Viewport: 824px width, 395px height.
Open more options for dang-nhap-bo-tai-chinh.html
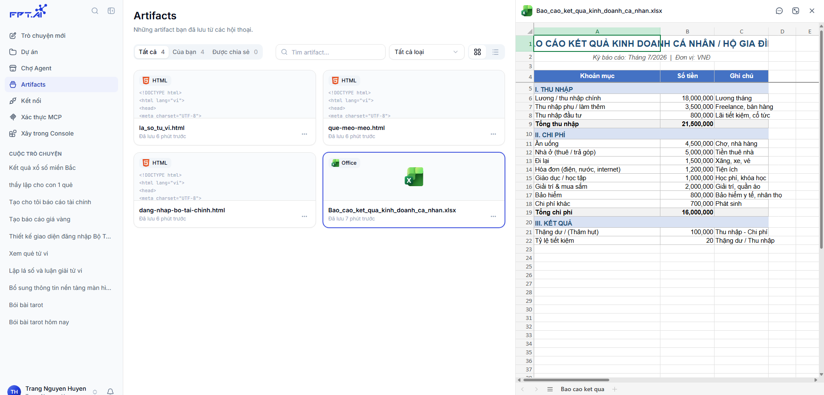click(x=304, y=217)
